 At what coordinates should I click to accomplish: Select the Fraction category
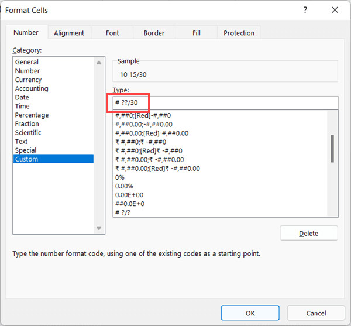(27, 124)
